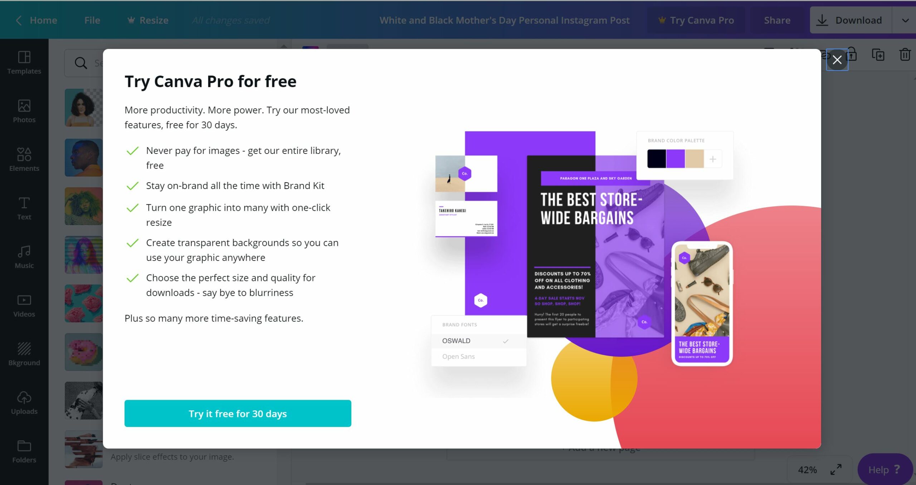Image resolution: width=916 pixels, height=485 pixels.
Task: Close the Canva Pro modal
Action: [x=837, y=59]
